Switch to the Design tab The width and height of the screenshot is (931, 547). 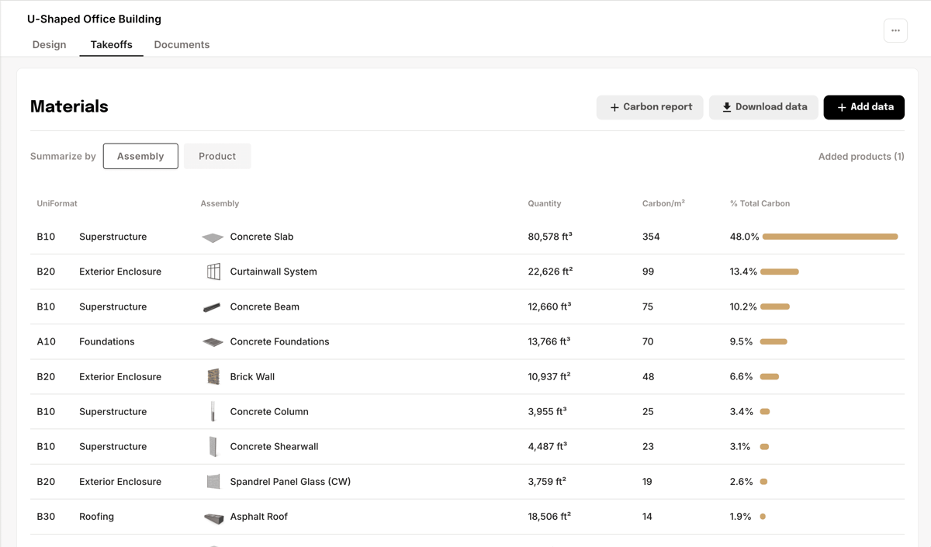tap(49, 44)
